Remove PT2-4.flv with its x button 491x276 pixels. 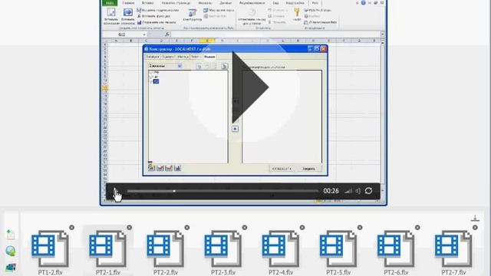(302, 228)
